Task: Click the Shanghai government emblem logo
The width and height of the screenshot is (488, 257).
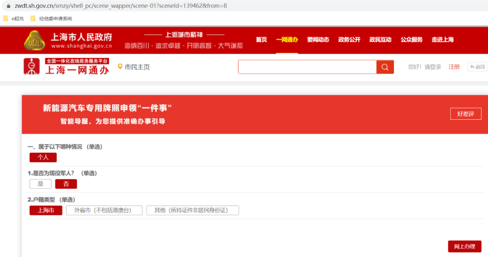Action: point(34,41)
